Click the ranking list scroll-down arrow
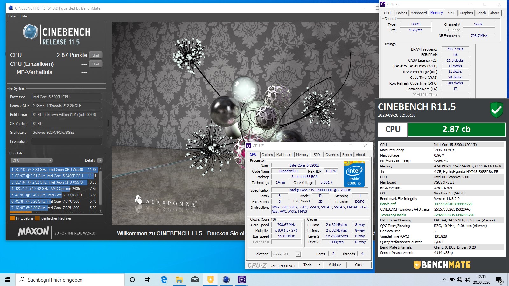The width and height of the screenshot is (509, 286). tap(101, 210)
